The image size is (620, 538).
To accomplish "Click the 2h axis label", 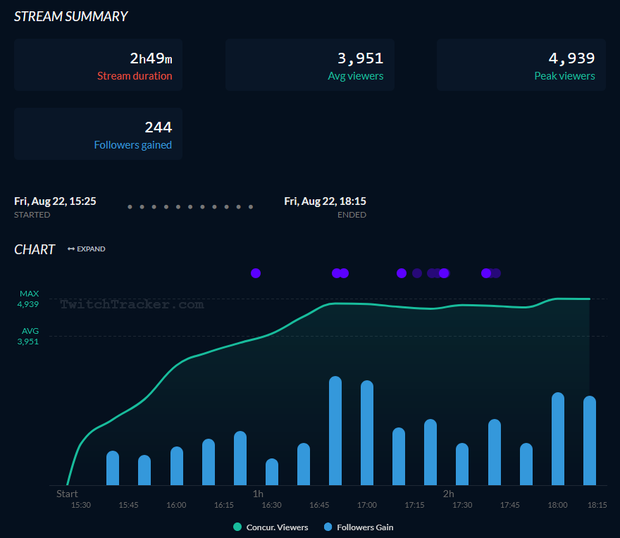I will [448, 494].
